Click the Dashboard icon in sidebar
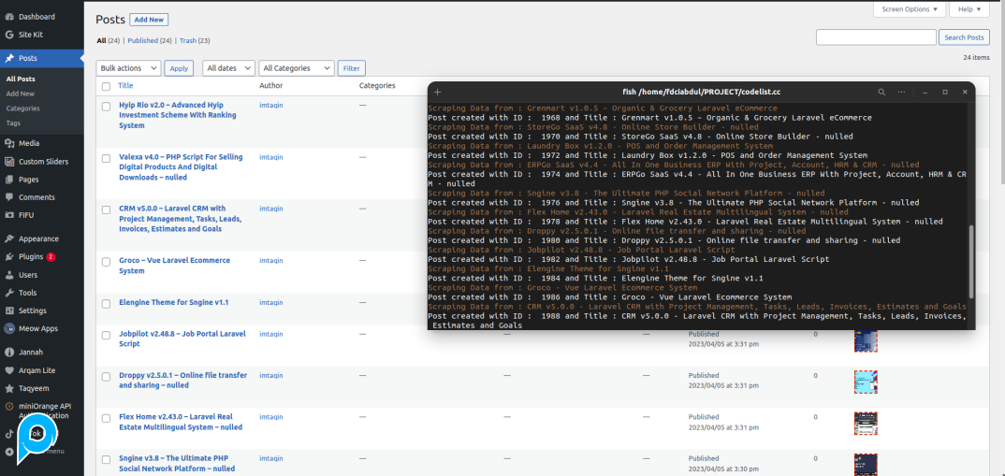The height and width of the screenshot is (476, 1005). click(x=9, y=17)
